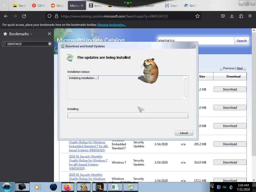Image resolution: width=256 pixels, height=192 pixels.
Task: Open Windows Embedded Standard 7 x86 KB4534310 link
Action: 89,146
